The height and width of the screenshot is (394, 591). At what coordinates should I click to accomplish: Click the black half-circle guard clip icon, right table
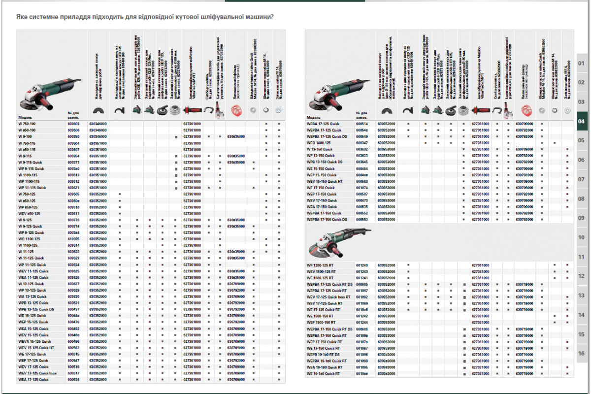tap(388, 110)
